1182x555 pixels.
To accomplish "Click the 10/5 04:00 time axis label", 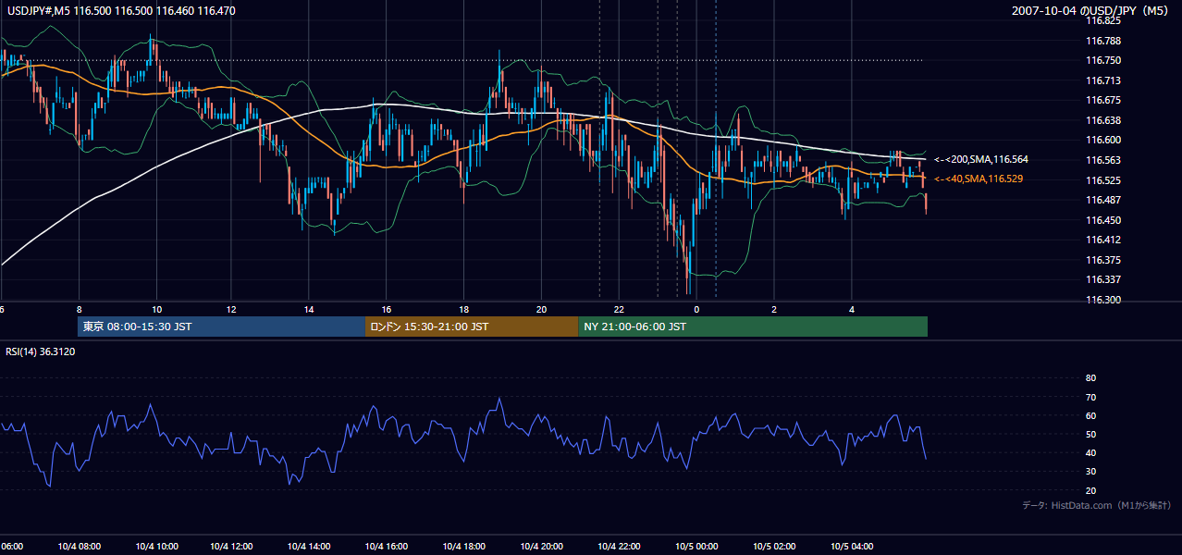I will 850,547.
